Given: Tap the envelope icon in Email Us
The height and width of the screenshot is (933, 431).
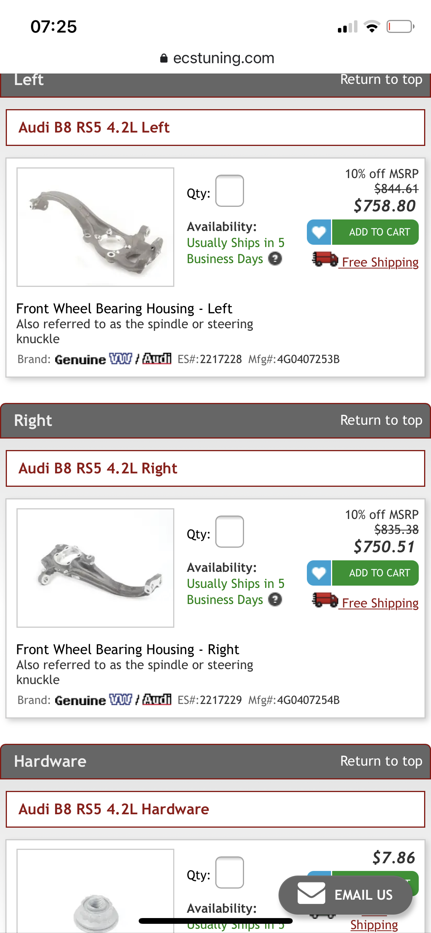Looking at the screenshot, I should [x=311, y=894].
